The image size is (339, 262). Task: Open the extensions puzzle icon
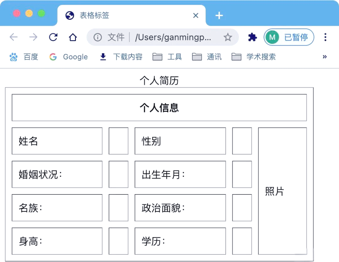[252, 37]
